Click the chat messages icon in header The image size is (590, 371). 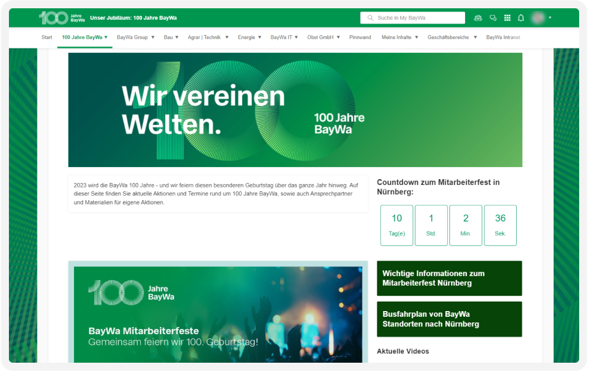[x=493, y=18]
